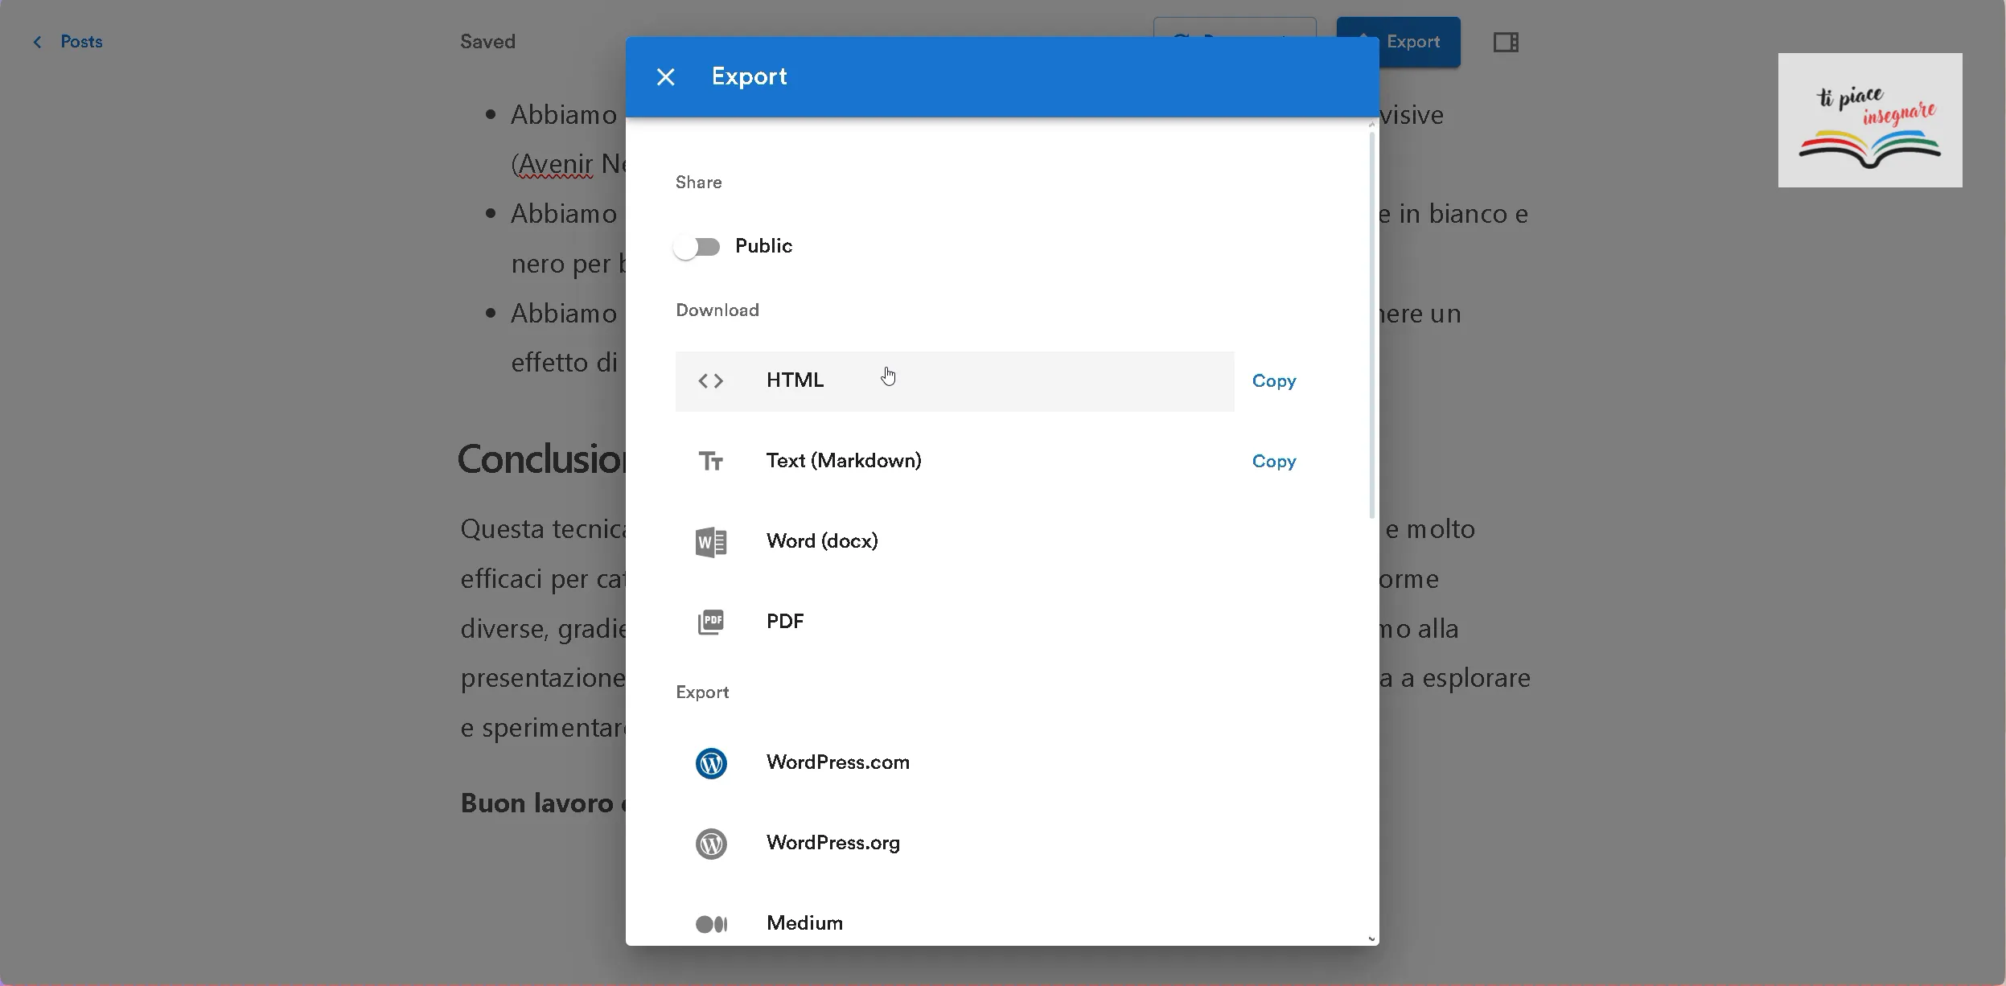Click the Text Markdown Tt icon
Image resolution: width=2006 pixels, height=986 pixels.
(710, 462)
